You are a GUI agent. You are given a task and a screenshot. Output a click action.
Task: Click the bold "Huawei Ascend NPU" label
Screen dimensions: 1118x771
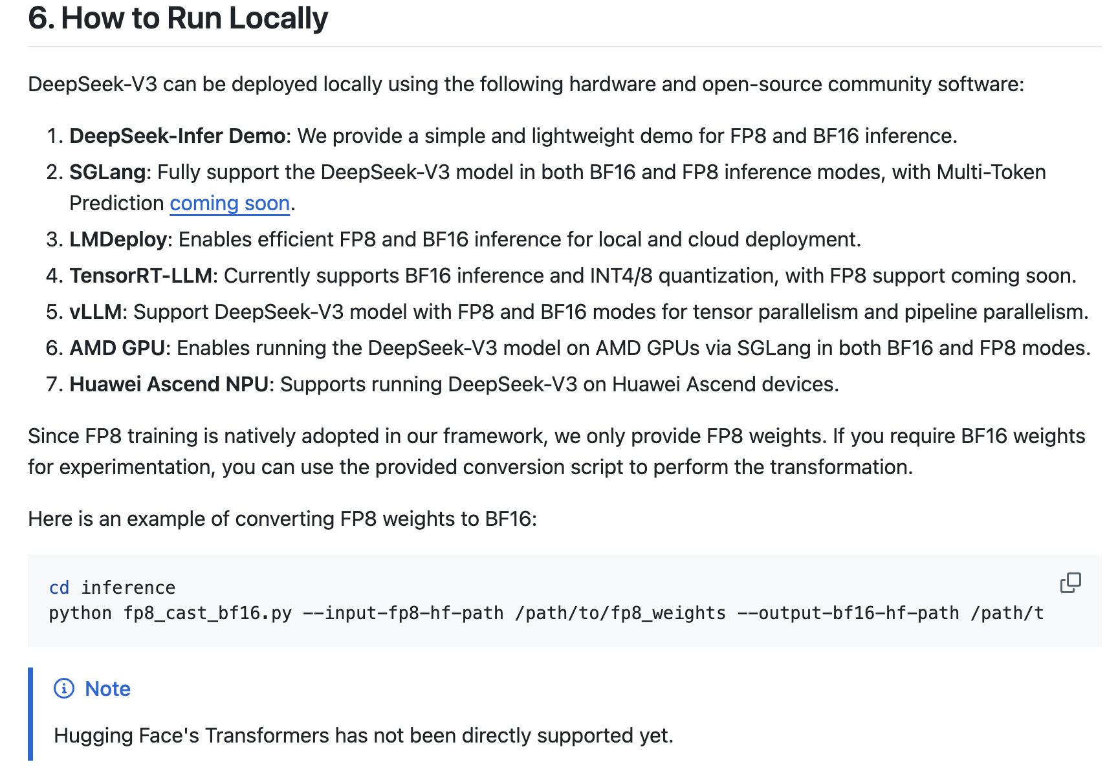click(168, 385)
